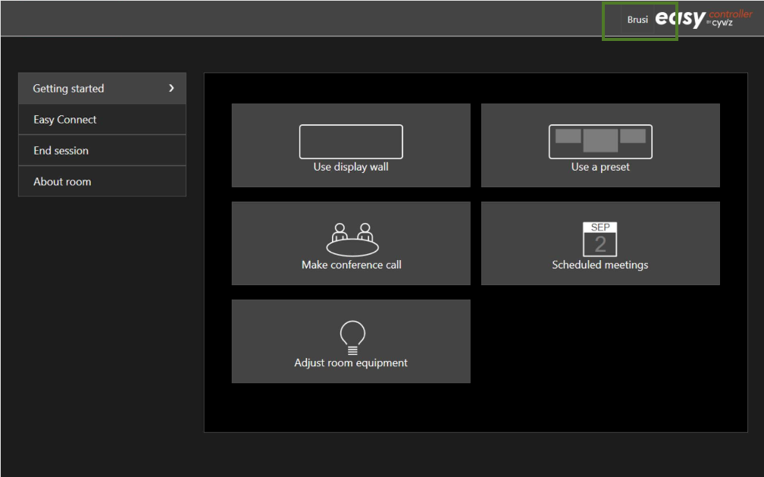Click the Brusi room name in header
The width and height of the screenshot is (764, 477).
pyautogui.click(x=637, y=20)
